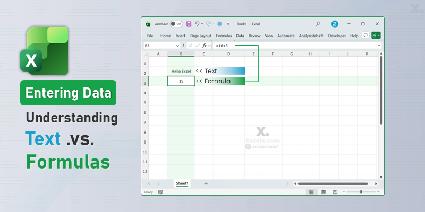Screen dimensions: 425x212
Task: Click cell B2 containing Hello Excel
Action: click(181, 72)
